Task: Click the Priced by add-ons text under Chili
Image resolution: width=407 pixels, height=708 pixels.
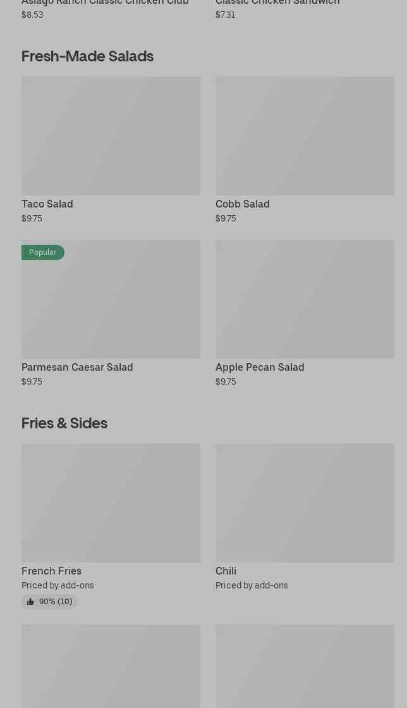Action: (252, 586)
